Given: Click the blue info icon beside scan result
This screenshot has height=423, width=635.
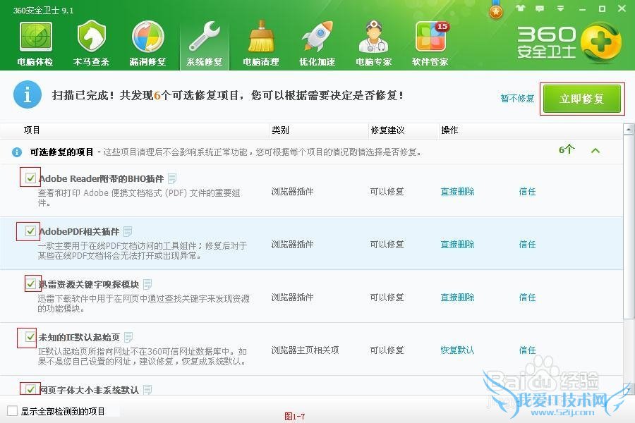Looking at the screenshot, I should (28, 94).
